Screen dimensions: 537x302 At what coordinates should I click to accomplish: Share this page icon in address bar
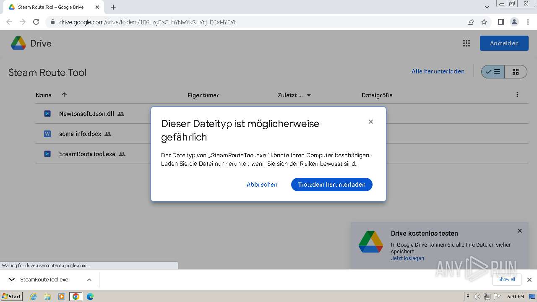tap(471, 22)
